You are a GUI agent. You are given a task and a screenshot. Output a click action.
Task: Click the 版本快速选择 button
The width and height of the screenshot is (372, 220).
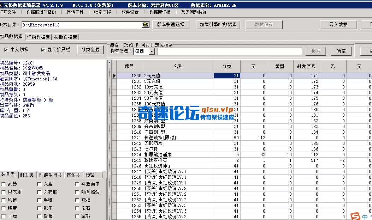(170, 25)
